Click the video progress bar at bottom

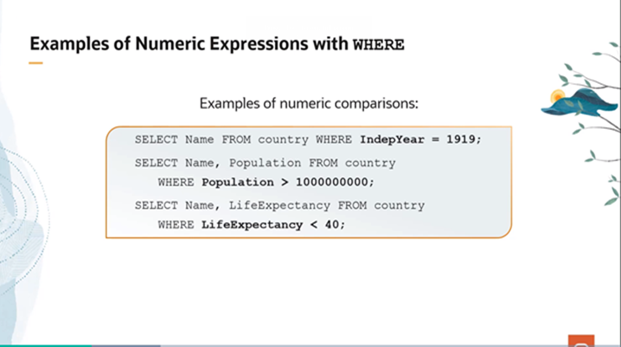310,345
